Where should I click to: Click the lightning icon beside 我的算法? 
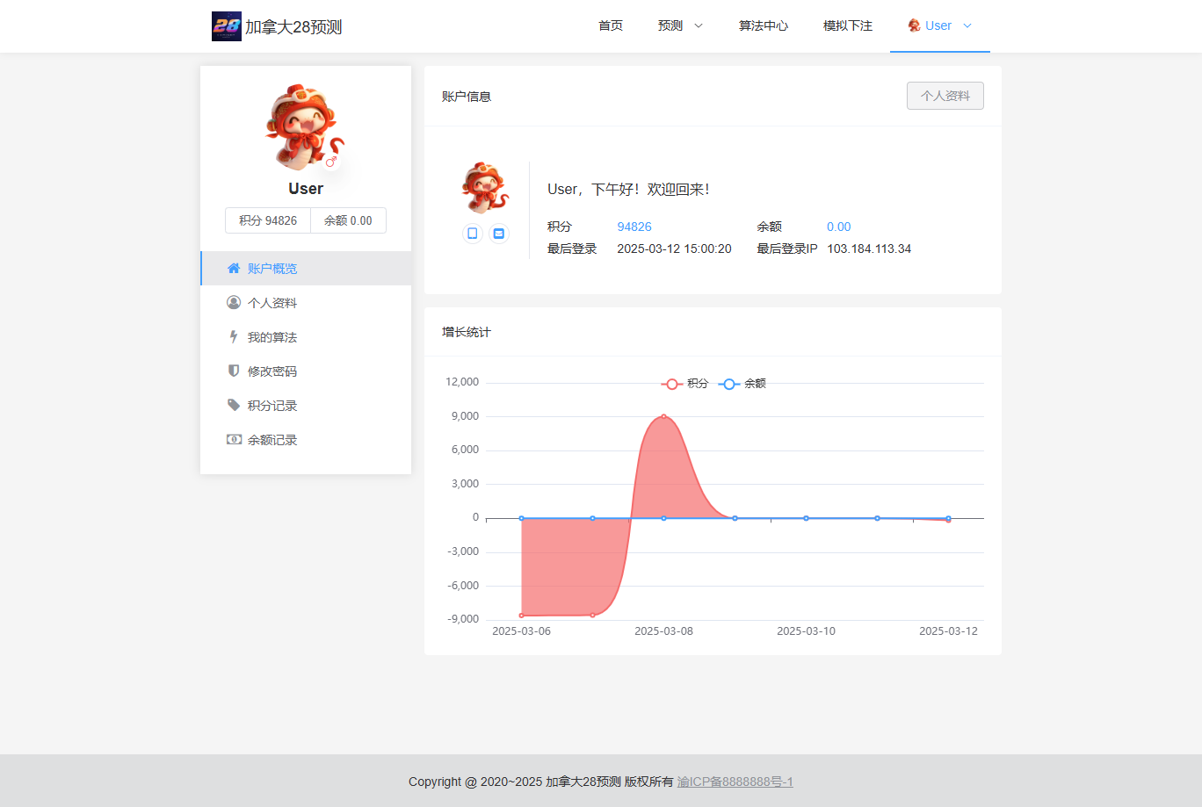pos(234,336)
